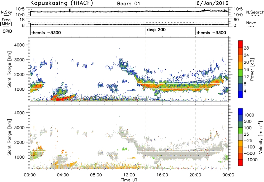Pick the gray -25 to 25 Velocity color segment

(241, 137)
